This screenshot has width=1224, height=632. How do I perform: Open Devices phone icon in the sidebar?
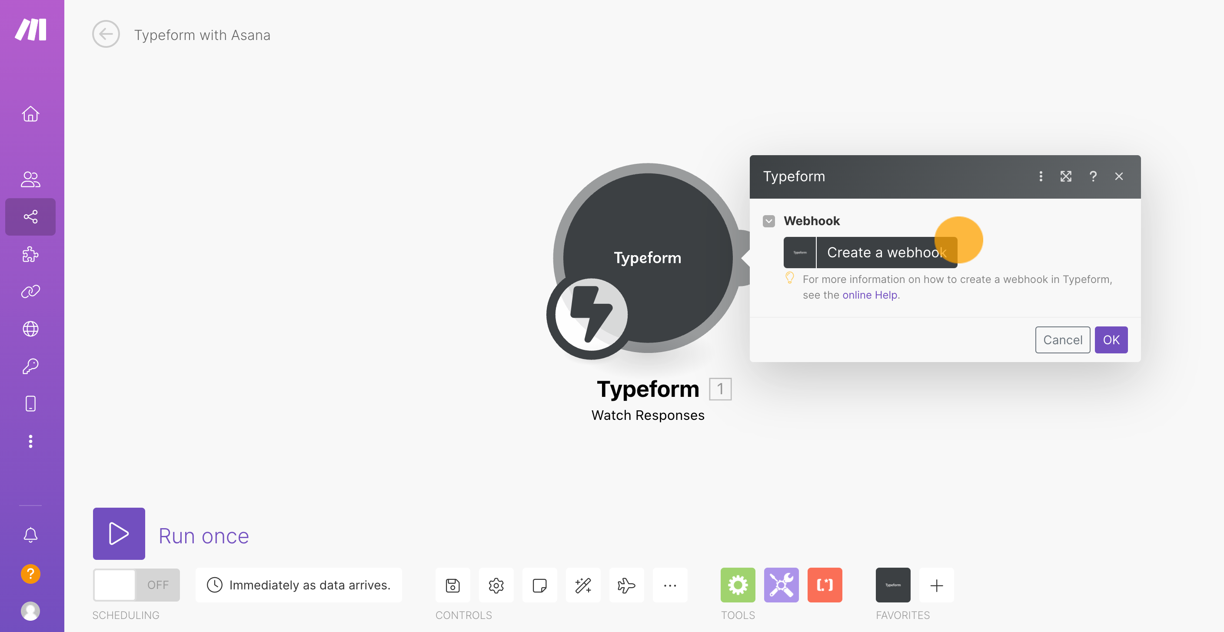tap(30, 403)
